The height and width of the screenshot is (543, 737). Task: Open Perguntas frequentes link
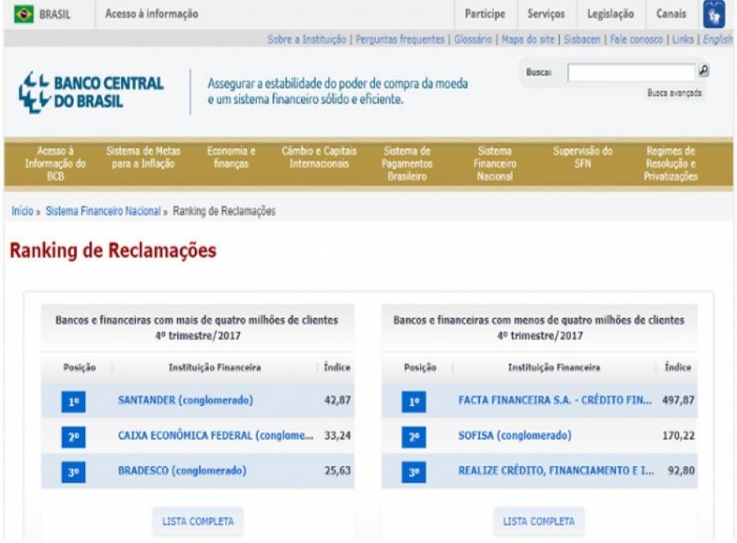click(400, 39)
